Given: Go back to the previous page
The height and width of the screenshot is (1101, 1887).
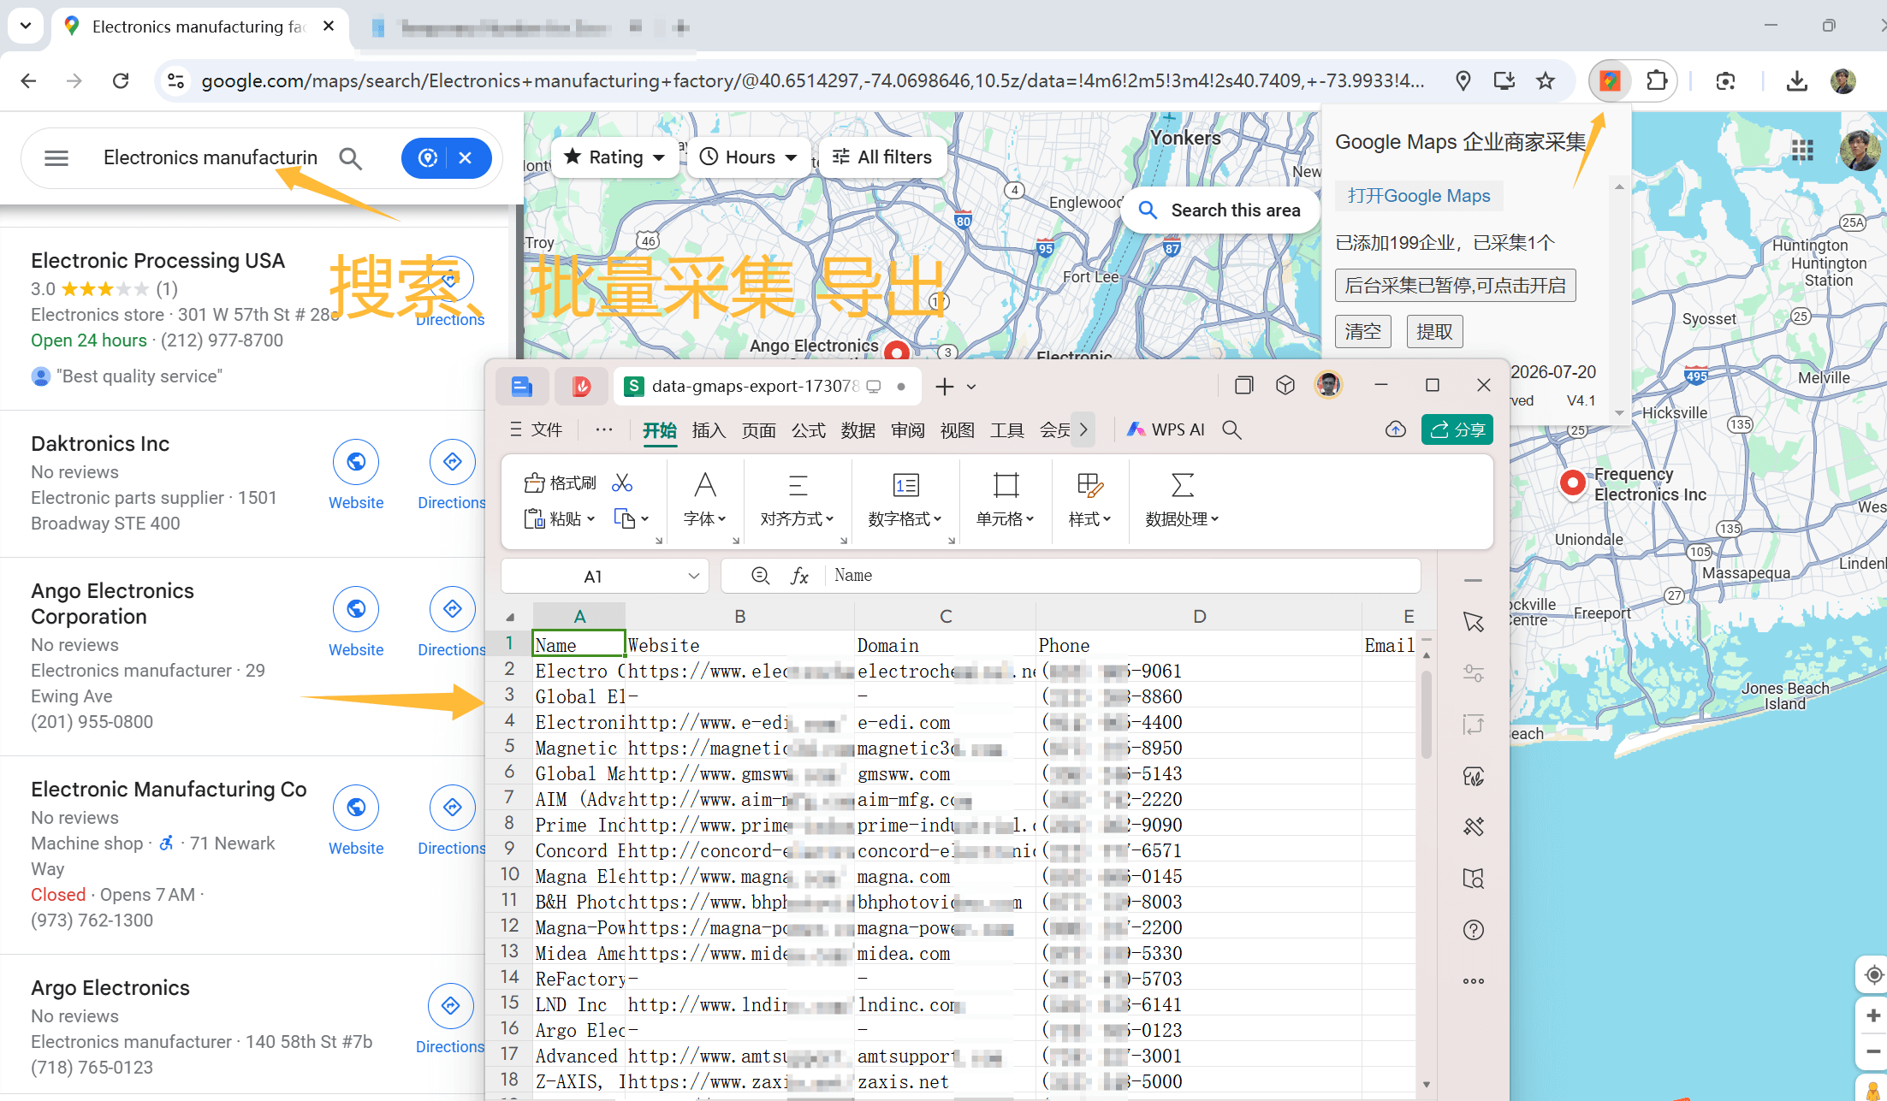Looking at the screenshot, I should (28, 81).
